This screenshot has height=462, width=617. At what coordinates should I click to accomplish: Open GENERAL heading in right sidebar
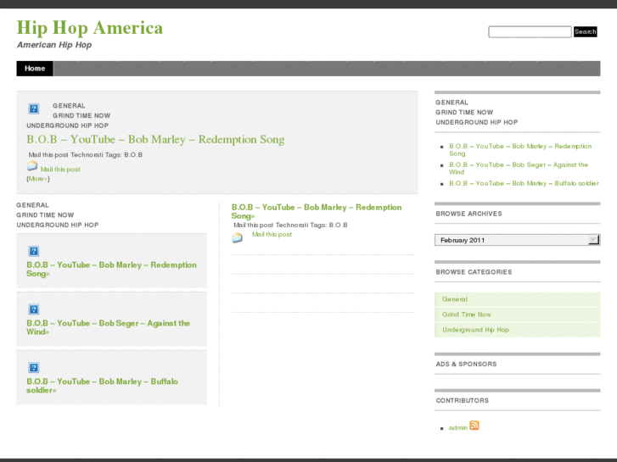tap(452, 103)
